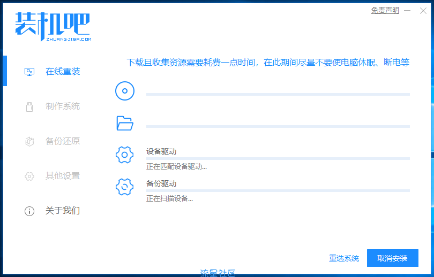Open the 关于我们 tab
The height and width of the screenshot is (277, 434).
[x=63, y=211]
